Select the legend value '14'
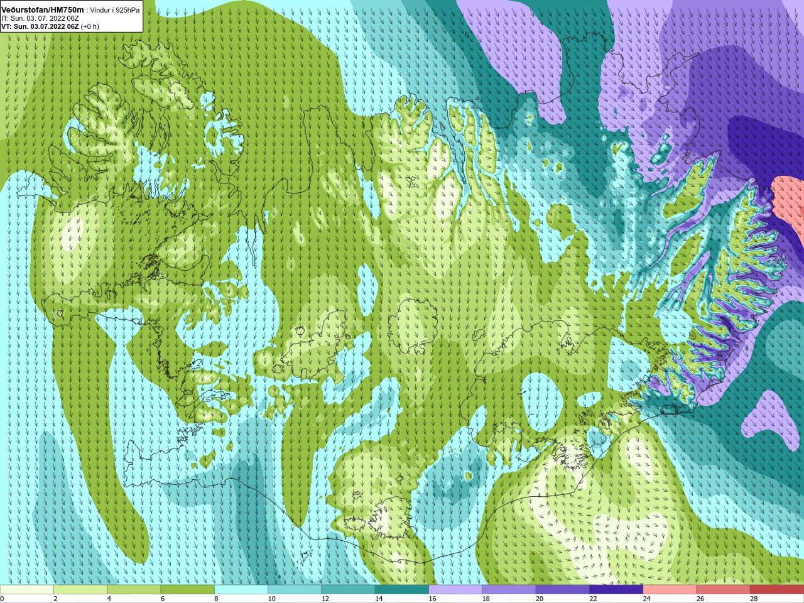This screenshot has height=603, width=804. (x=379, y=599)
